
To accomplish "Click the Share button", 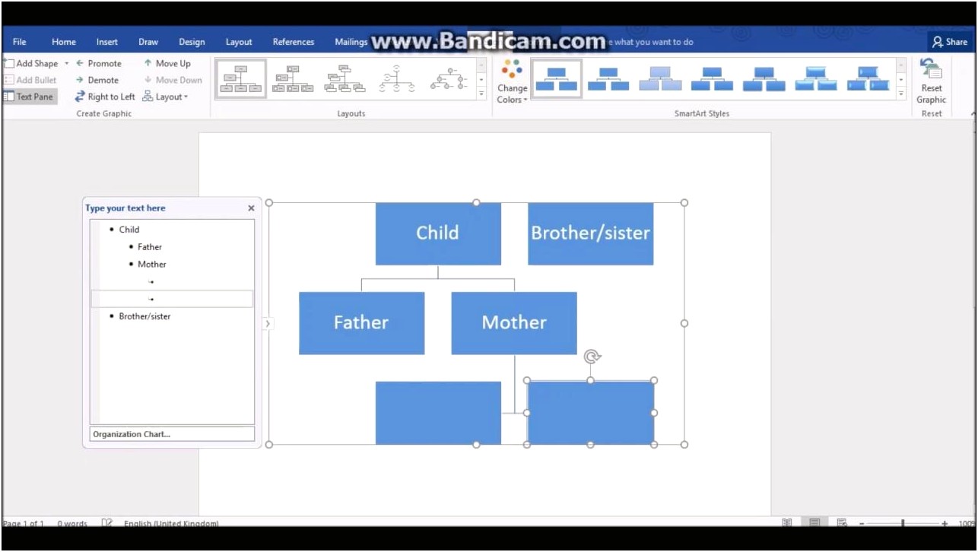I will click(950, 42).
